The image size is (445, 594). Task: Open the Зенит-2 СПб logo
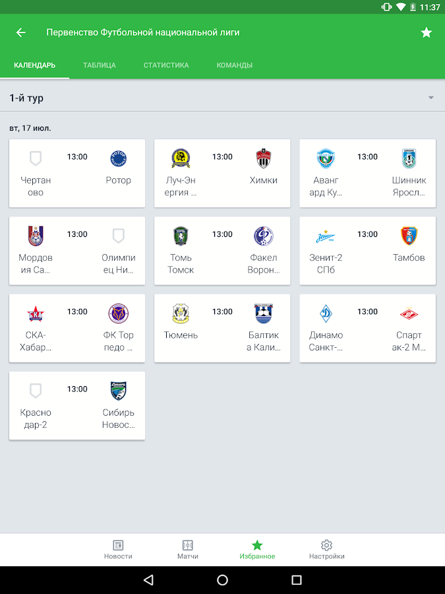click(326, 236)
